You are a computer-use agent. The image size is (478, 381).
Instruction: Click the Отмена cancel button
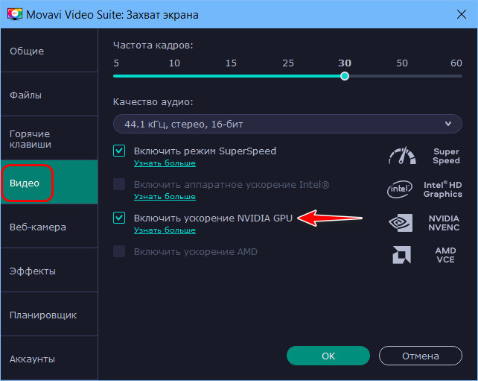tap(421, 356)
